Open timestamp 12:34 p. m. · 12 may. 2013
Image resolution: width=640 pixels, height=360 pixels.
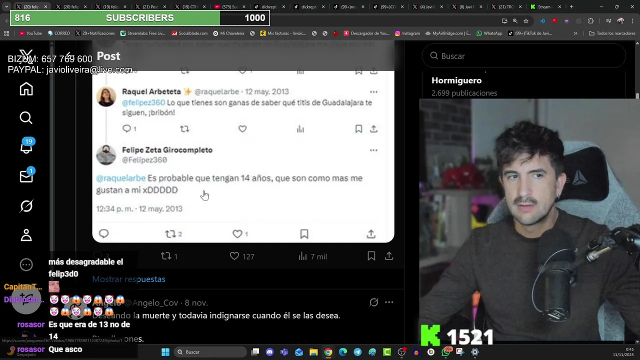click(139, 209)
